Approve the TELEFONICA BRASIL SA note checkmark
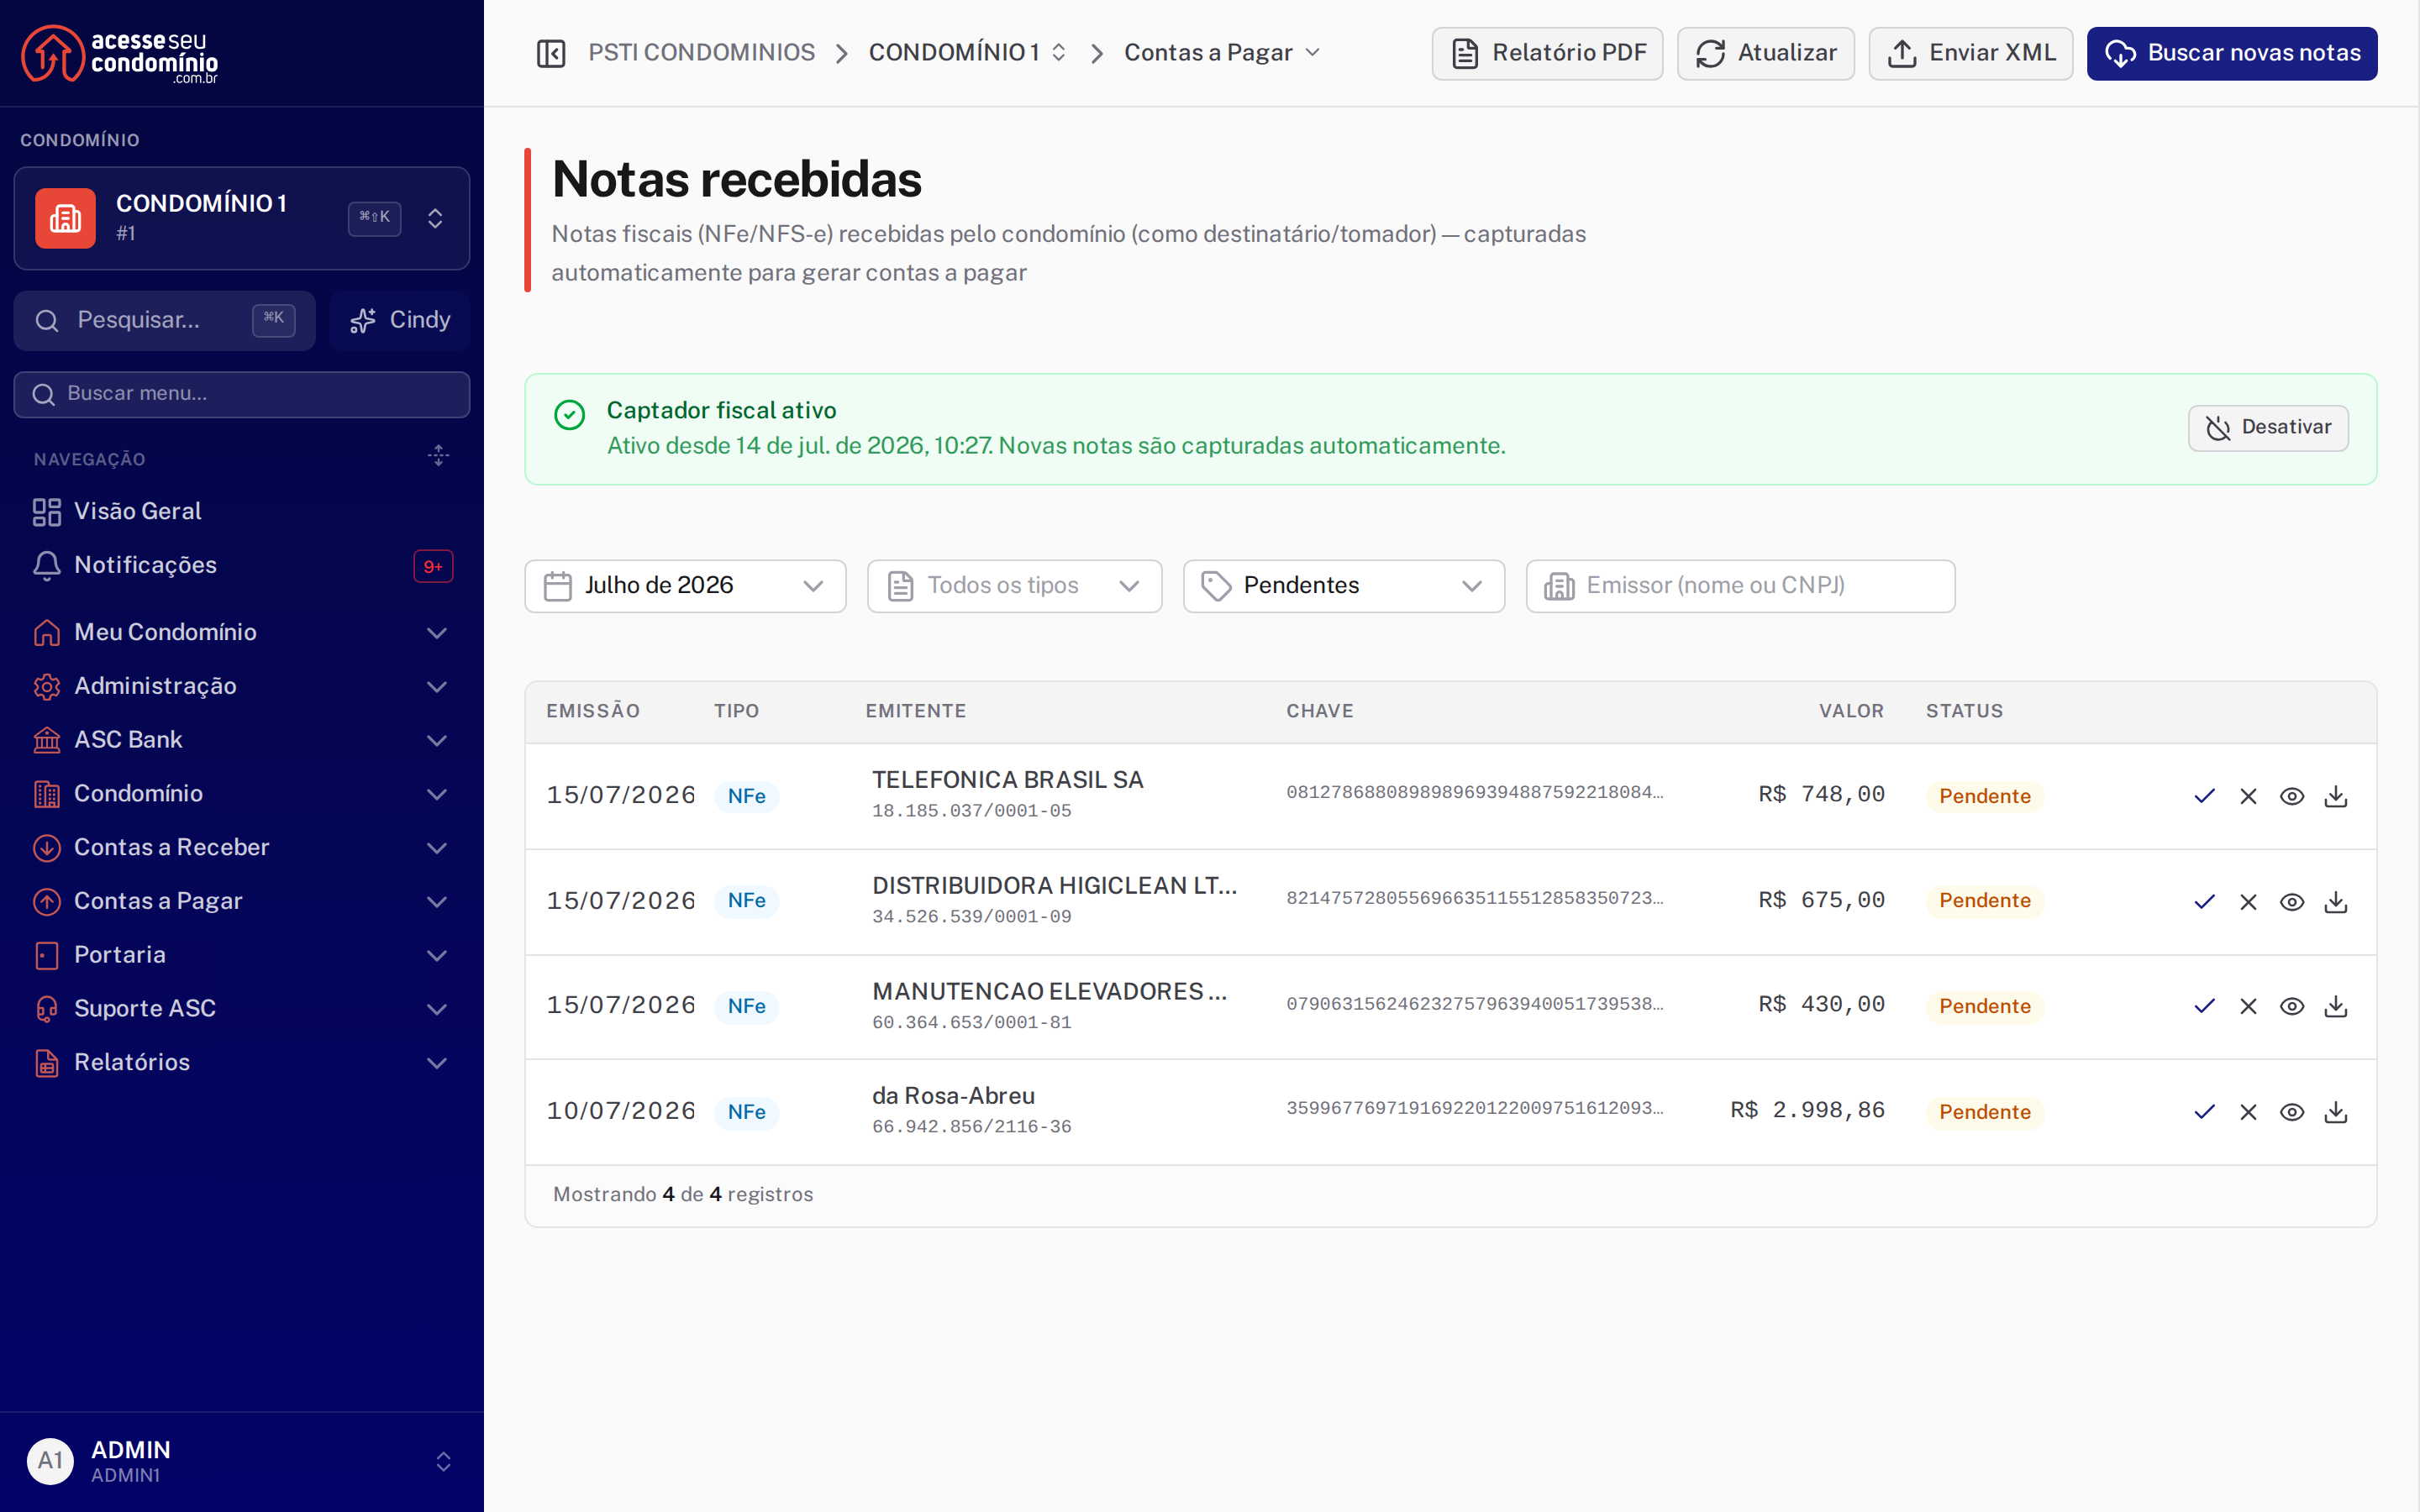Image resolution: width=2420 pixels, height=1512 pixels. coord(2204,796)
